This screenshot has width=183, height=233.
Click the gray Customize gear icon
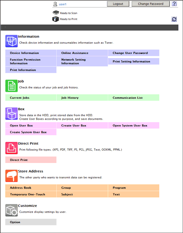point(11,210)
